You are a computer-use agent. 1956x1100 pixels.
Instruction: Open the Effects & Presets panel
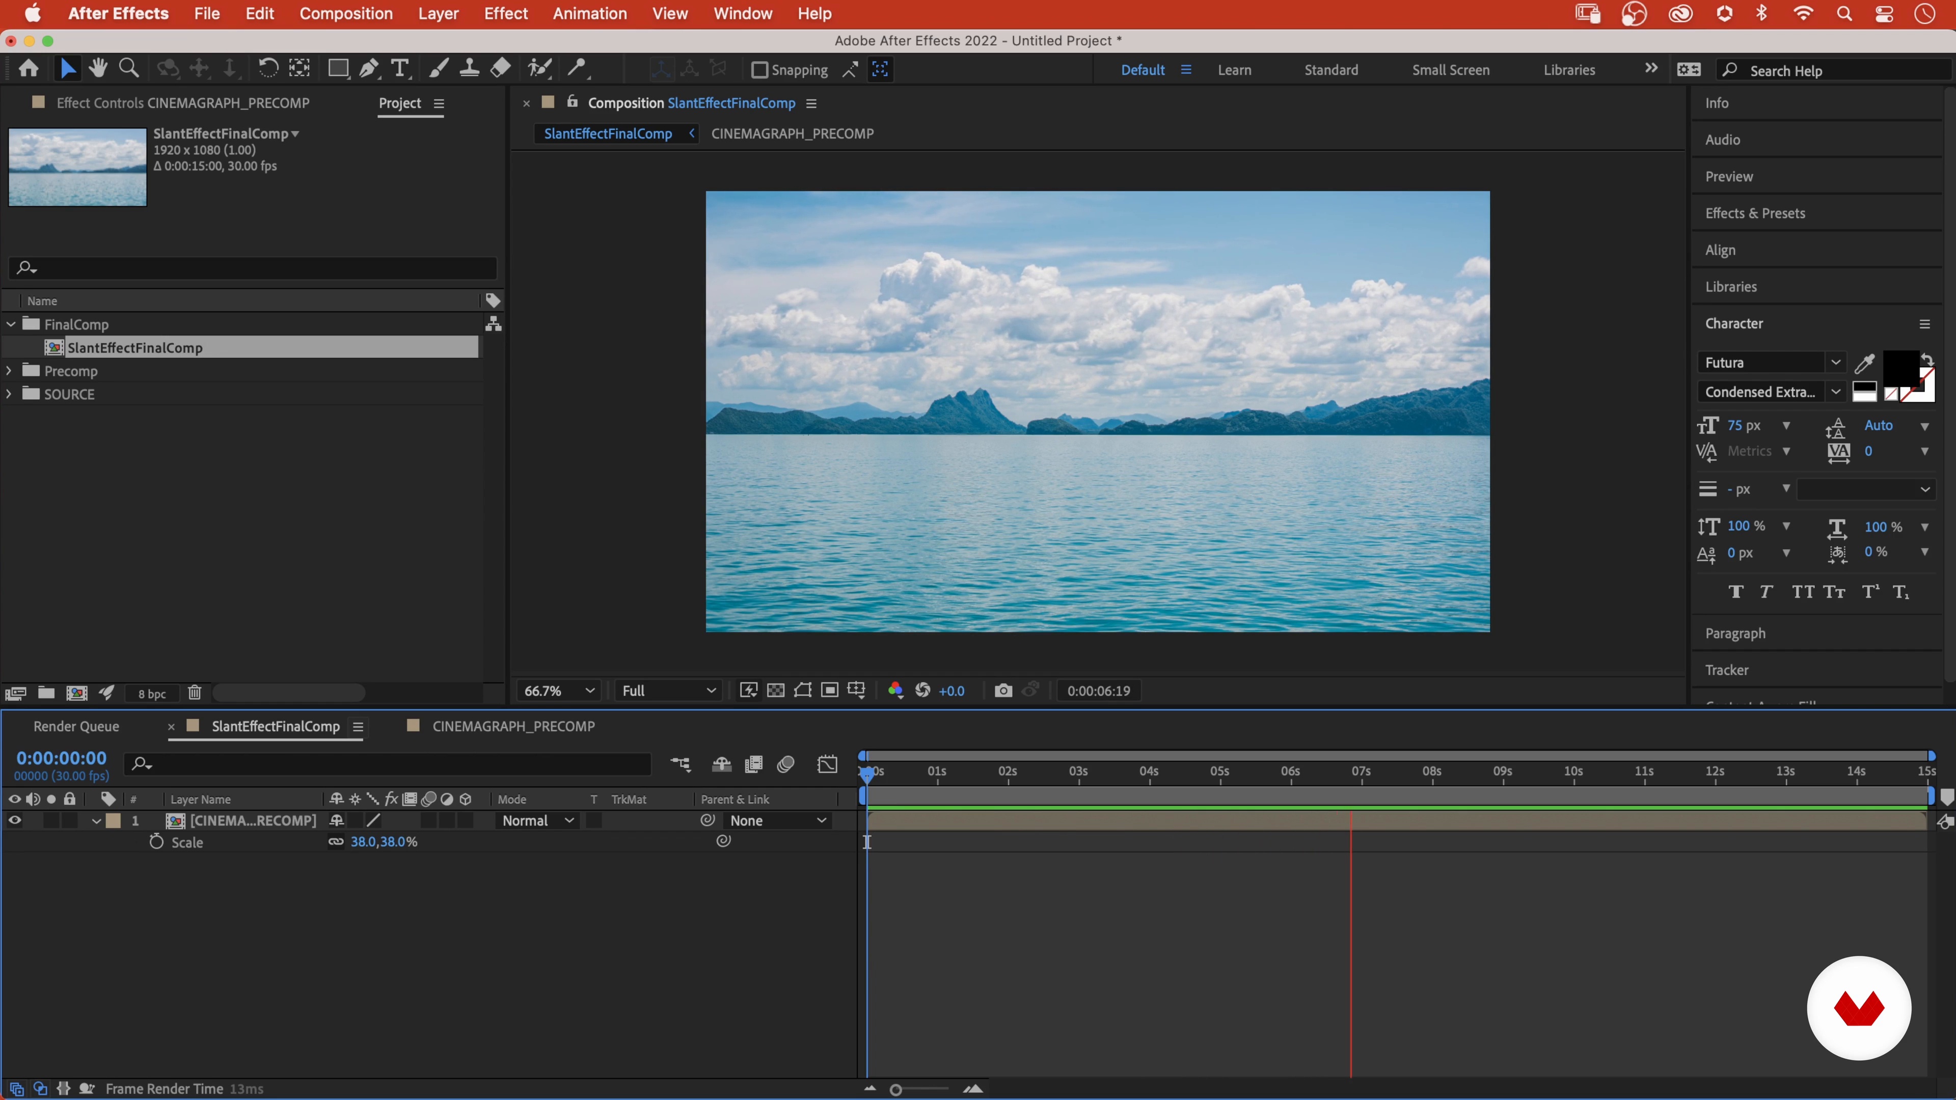tap(1755, 213)
